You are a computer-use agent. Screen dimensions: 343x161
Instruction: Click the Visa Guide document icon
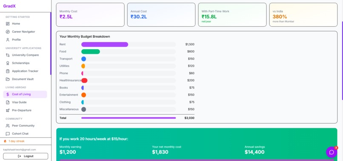point(8,102)
